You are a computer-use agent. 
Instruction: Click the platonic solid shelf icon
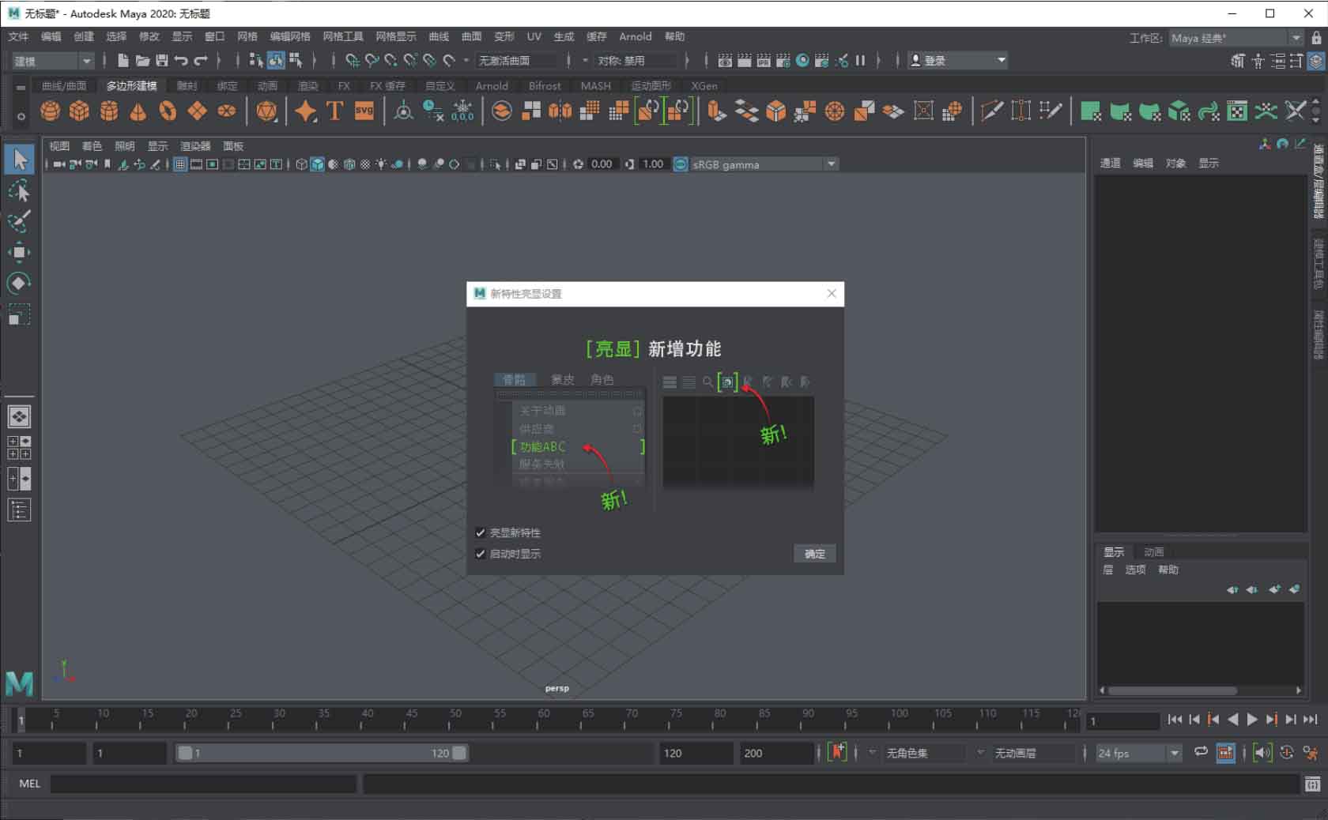point(266,111)
